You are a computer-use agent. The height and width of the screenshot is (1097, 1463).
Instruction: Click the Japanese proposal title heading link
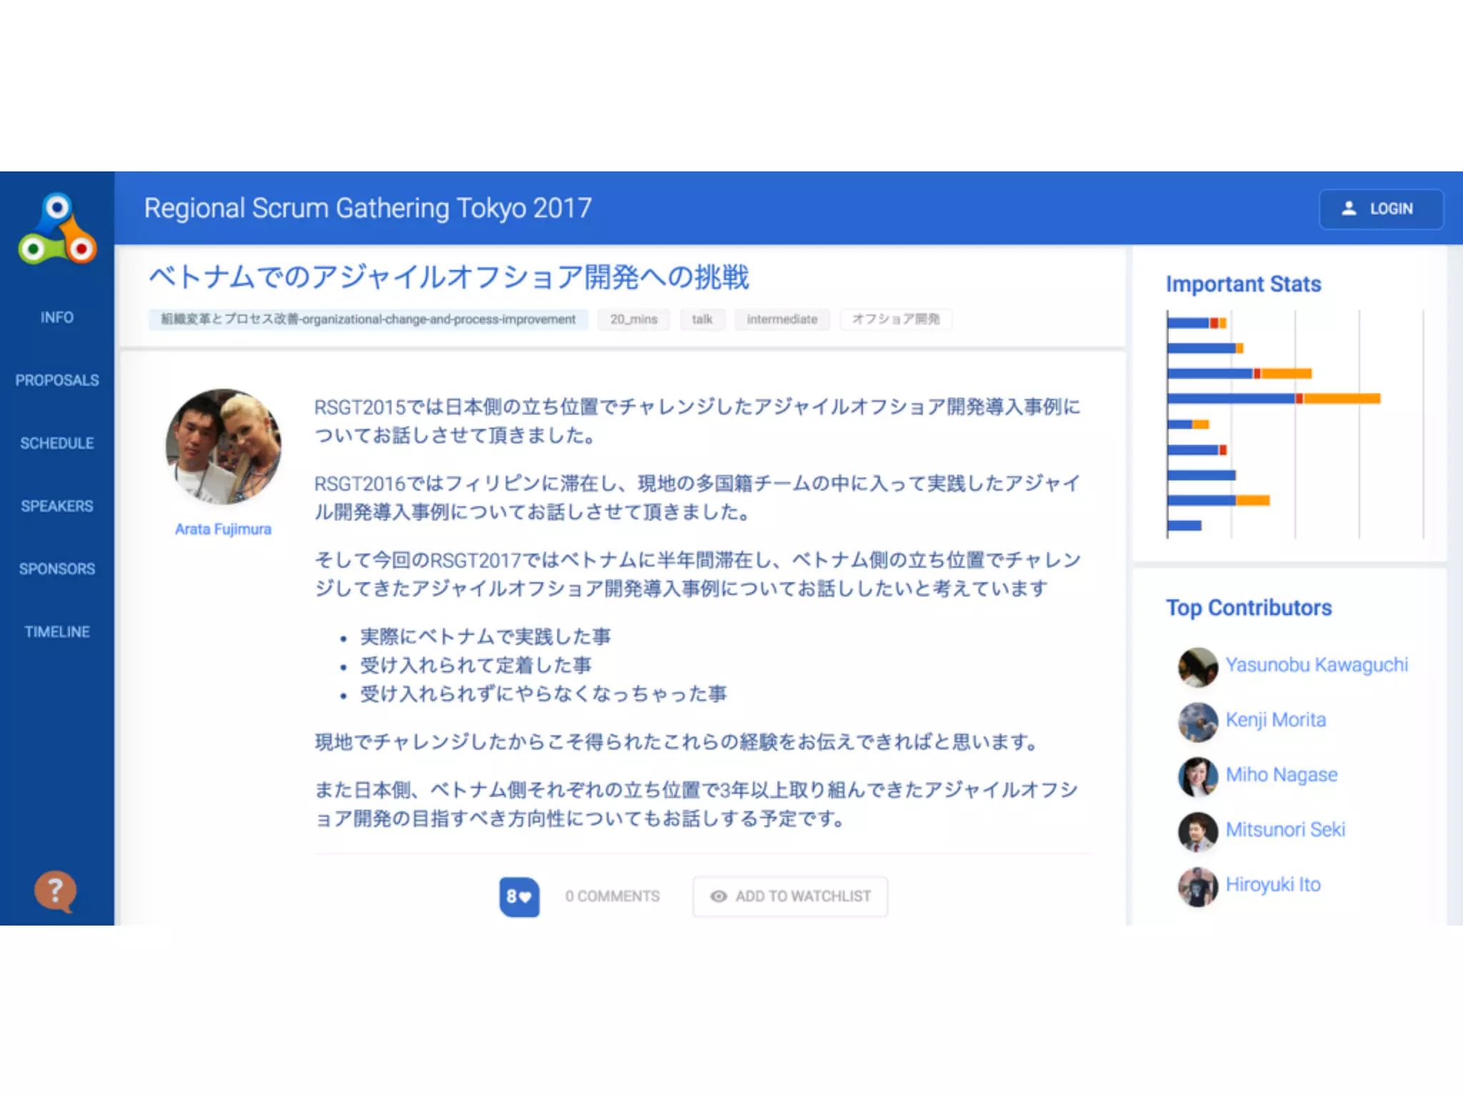[449, 277]
